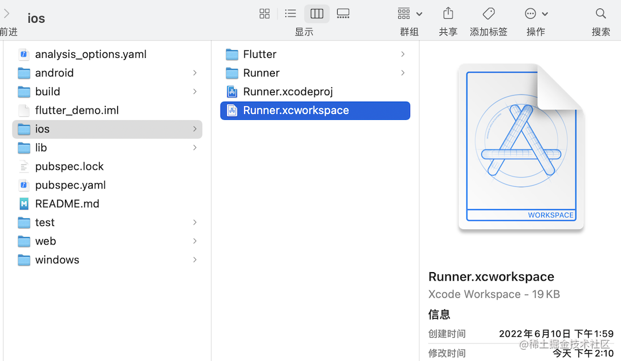
Task: Click the Xcode workspace preview thumbnail
Action: 520,147
